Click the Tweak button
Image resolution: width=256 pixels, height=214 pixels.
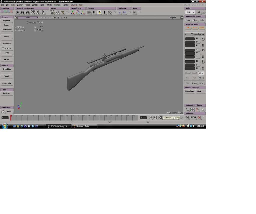point(6,76)
